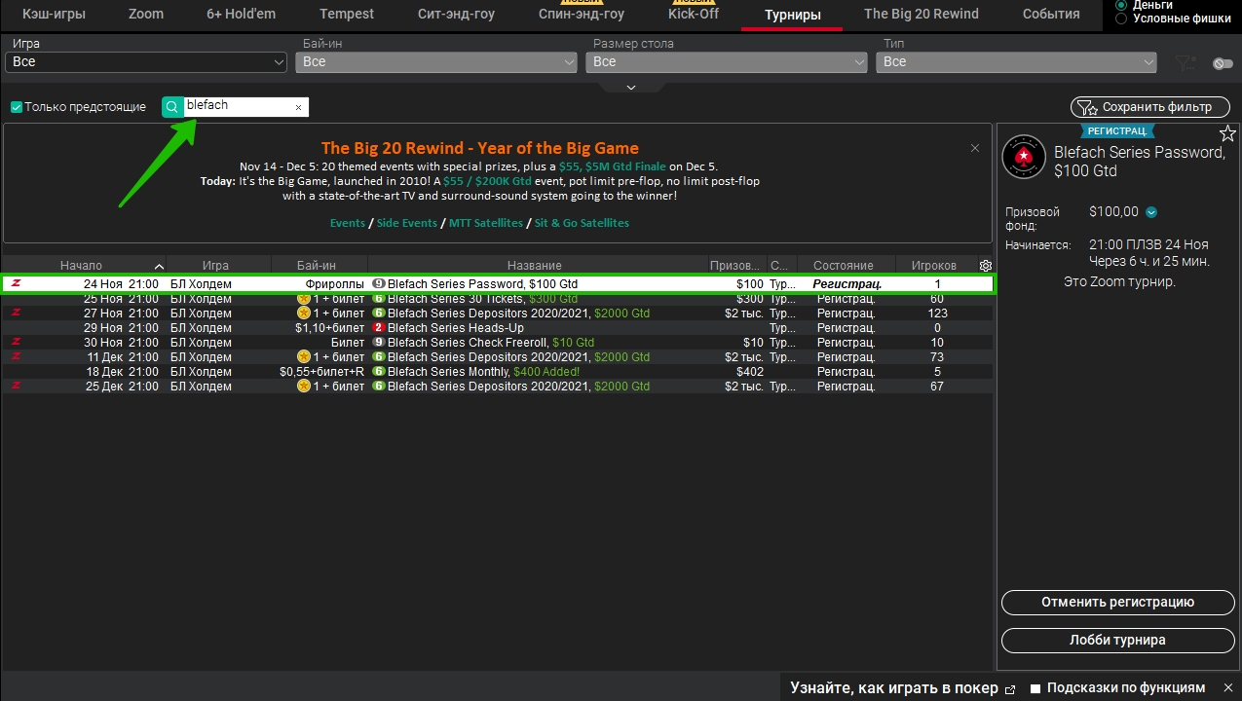Expand prize pool details arrow

1151,212
